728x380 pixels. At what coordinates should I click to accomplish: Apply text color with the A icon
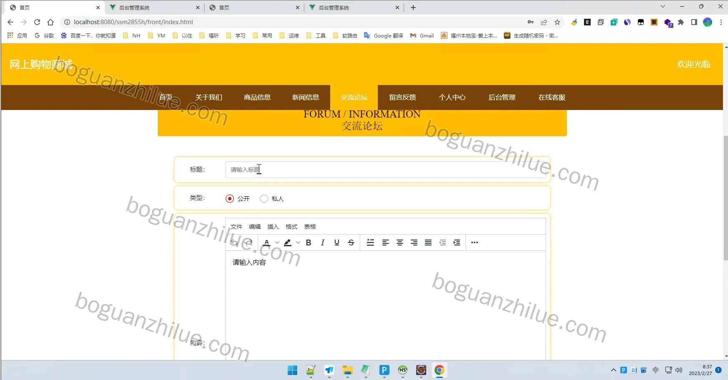point(267,242)
